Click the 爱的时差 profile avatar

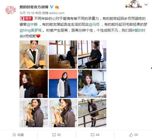point(11,10)
